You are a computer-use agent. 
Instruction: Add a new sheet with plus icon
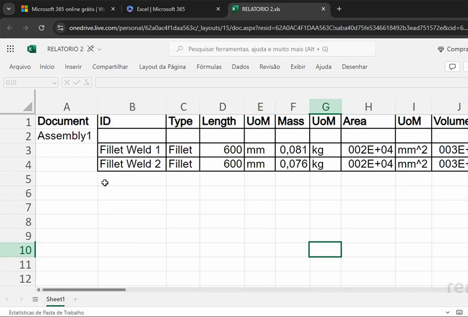pos(75,299)
